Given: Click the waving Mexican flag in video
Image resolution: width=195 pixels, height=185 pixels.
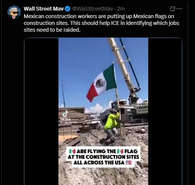Looking at the screenshot, I should coord(101,83).
